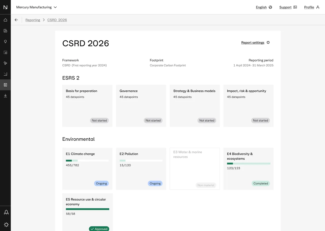Open the Support link
Image resolution: width=325 pixels, height=231 pixels.
(x=285, y=7)
